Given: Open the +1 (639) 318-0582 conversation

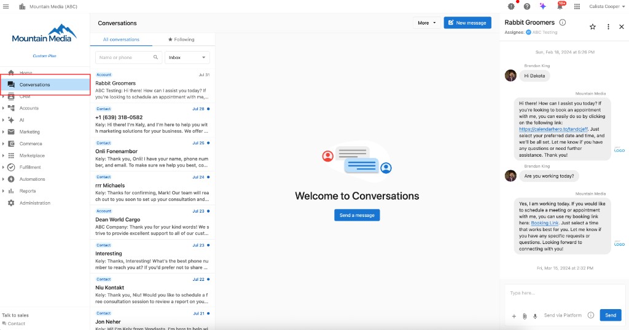Looking at the screenshot, I should click(152, 120).
